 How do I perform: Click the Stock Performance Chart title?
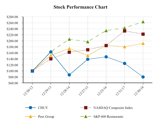click(x=80, y=7)
